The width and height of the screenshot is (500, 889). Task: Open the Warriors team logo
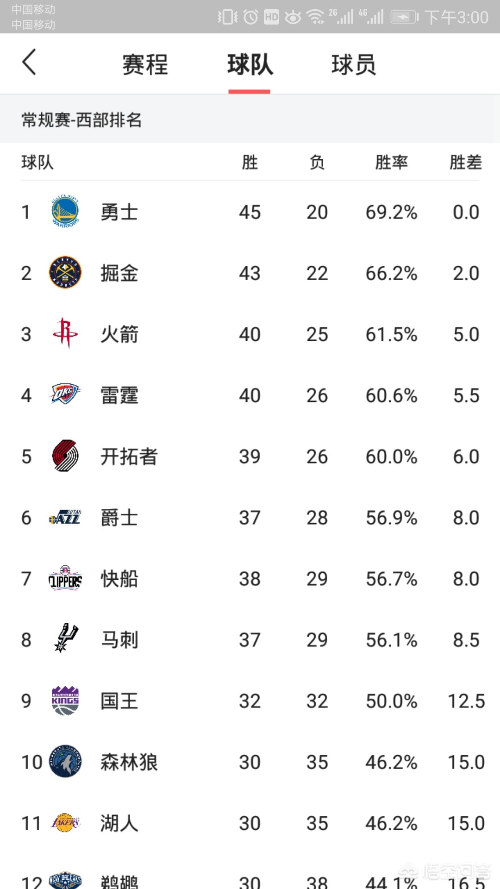point(65,212)
